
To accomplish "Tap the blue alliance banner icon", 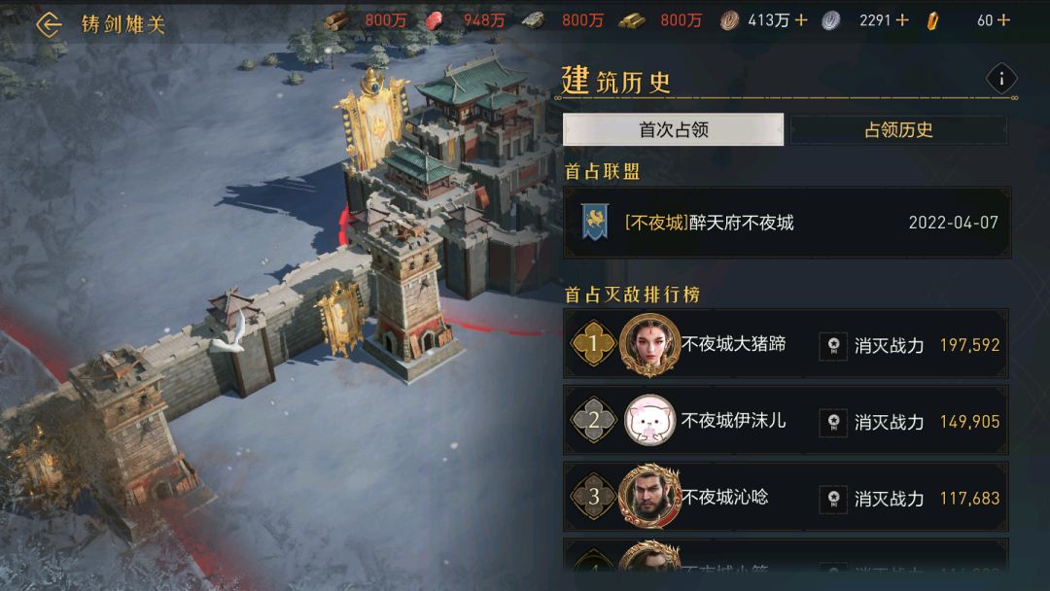I will click(595, 222).
